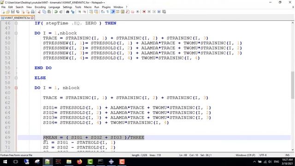Play back the recorded macro
The height and width of the screenshot is (166, 295).
(x=154, y=12)
